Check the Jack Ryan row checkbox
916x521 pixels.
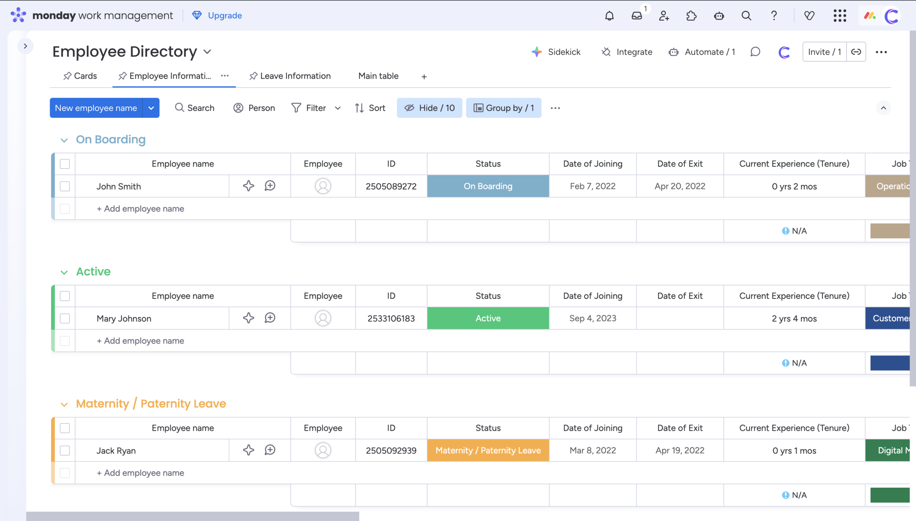point(65,450)
